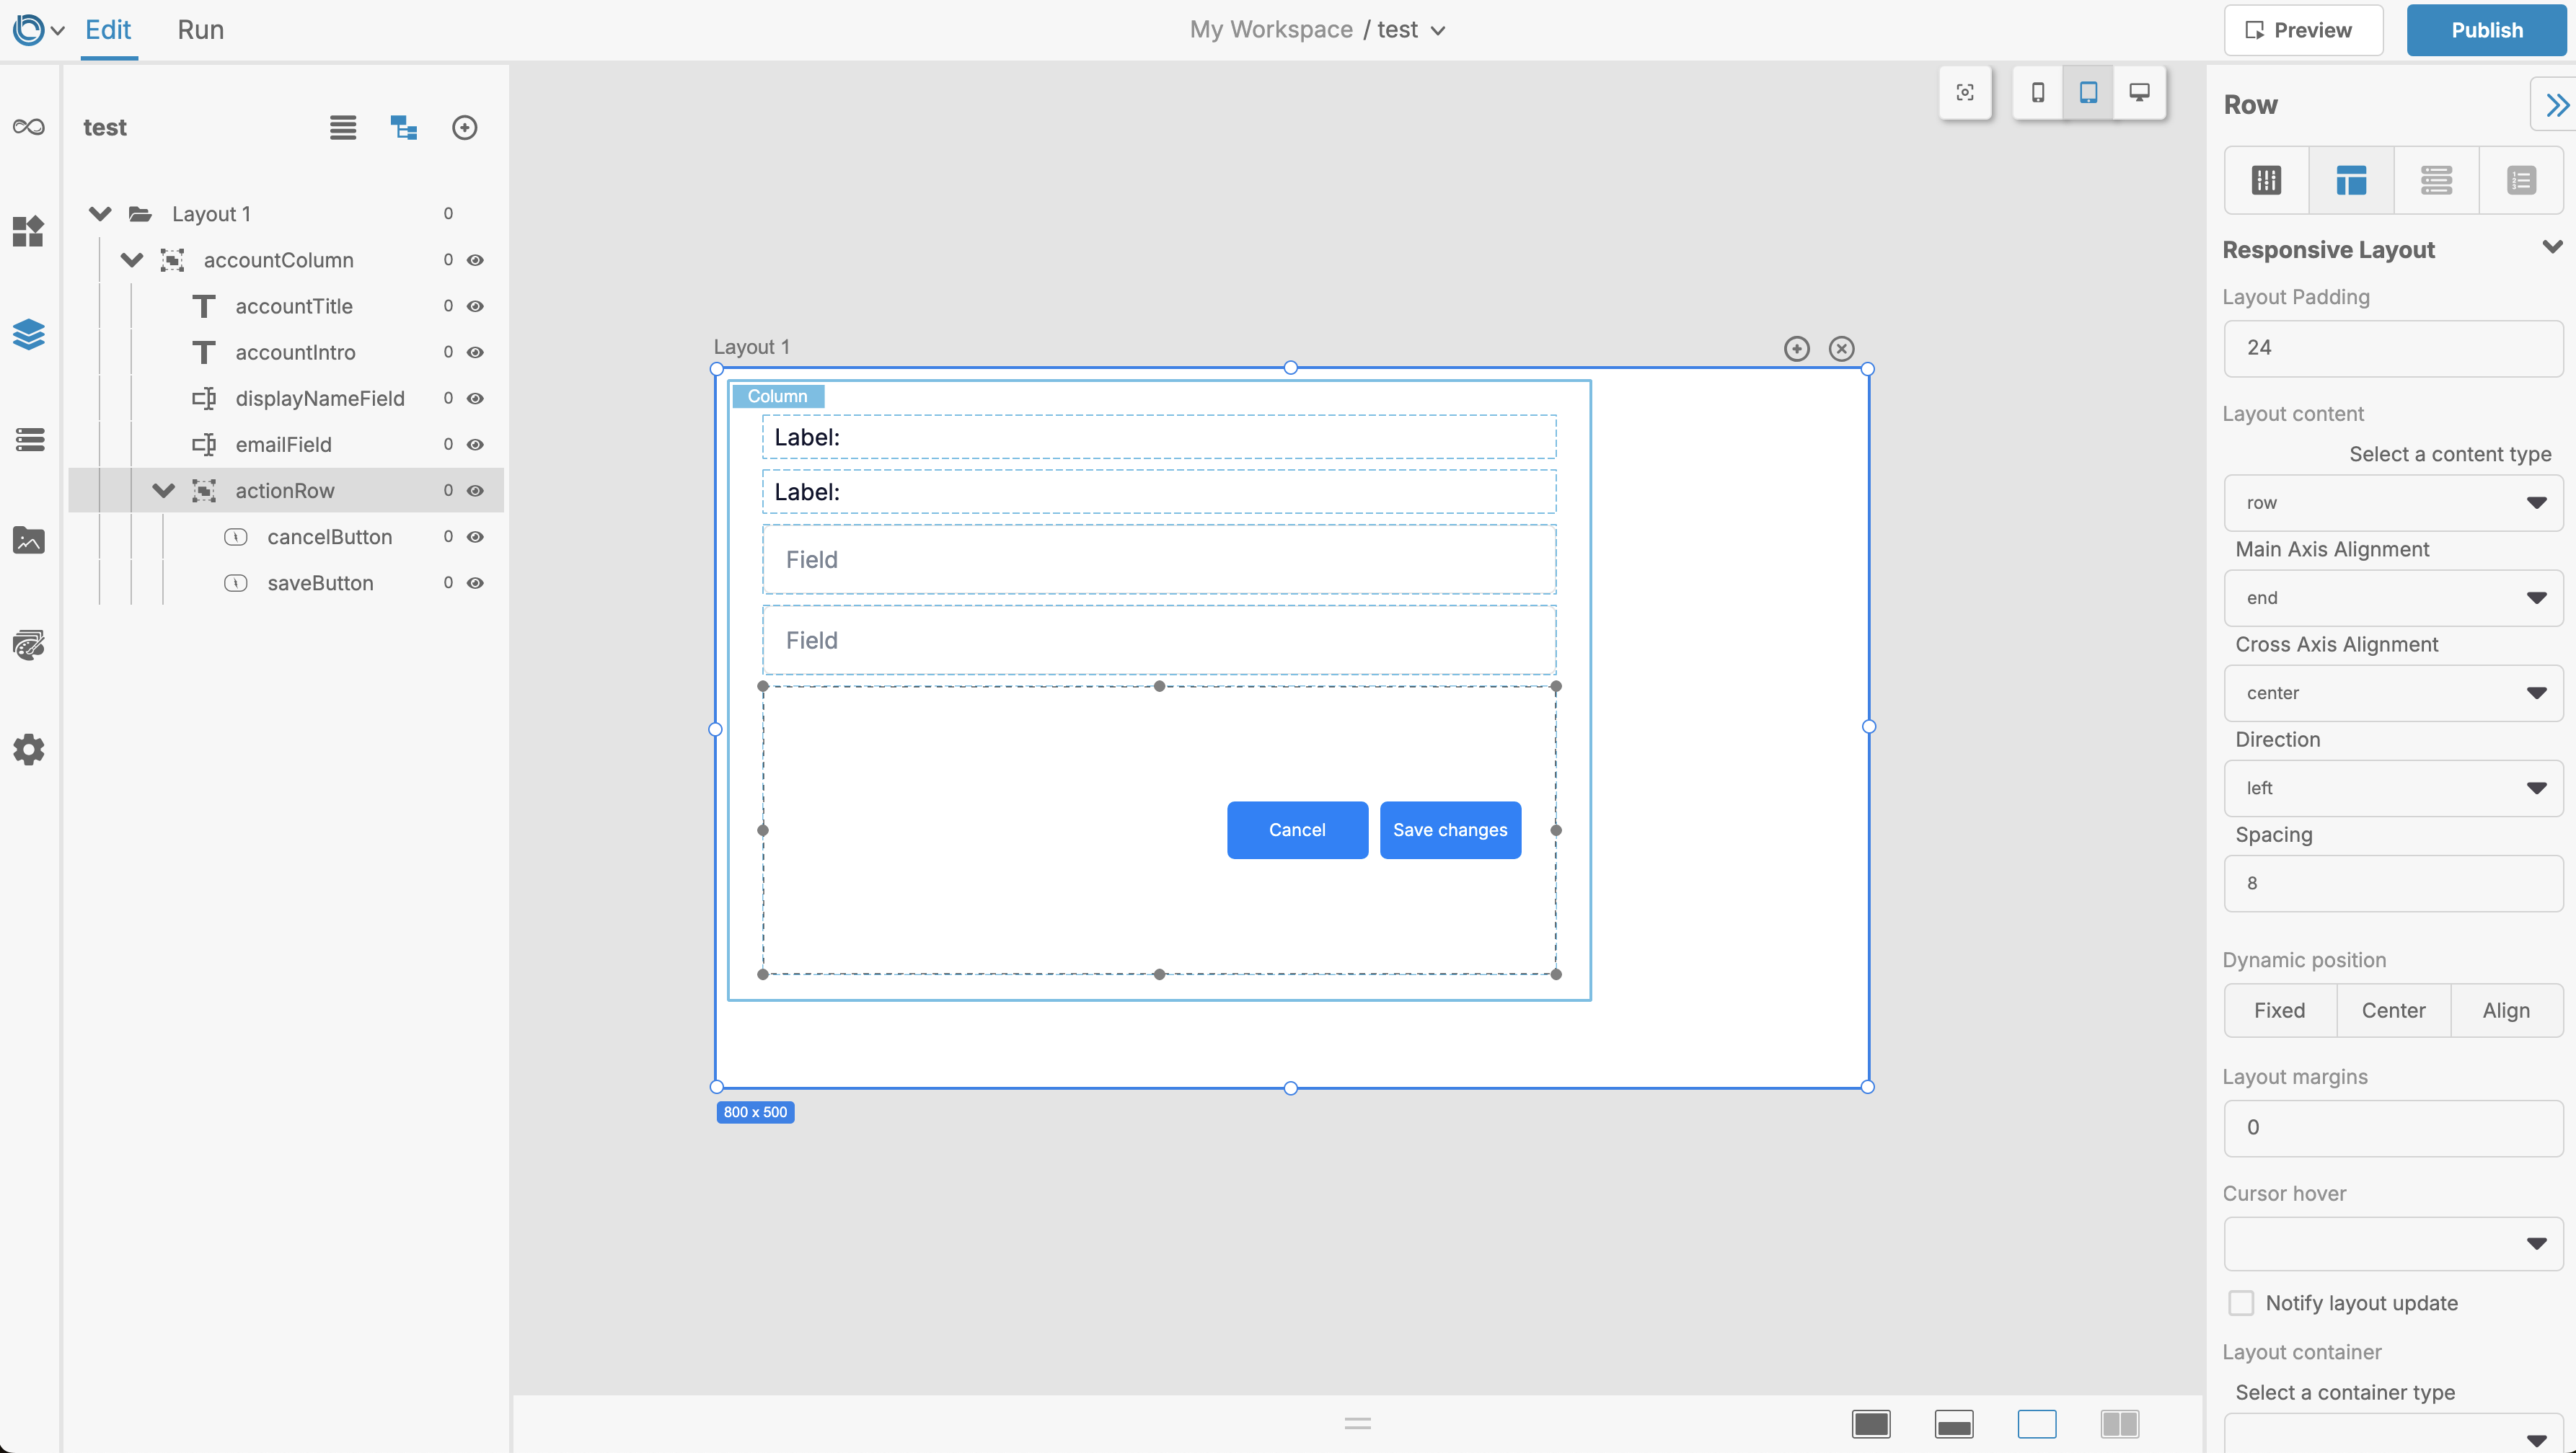Open the Main Axis Alignment dropdown
2576x1453 pixels.
(2393, 597)
